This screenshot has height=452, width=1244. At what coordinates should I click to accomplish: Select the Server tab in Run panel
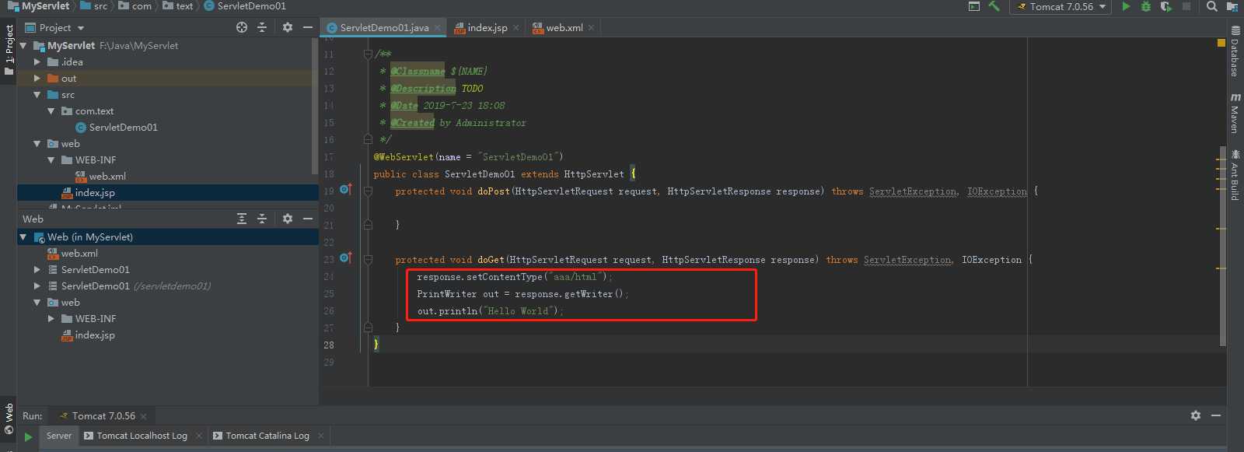tap(58, 436)
